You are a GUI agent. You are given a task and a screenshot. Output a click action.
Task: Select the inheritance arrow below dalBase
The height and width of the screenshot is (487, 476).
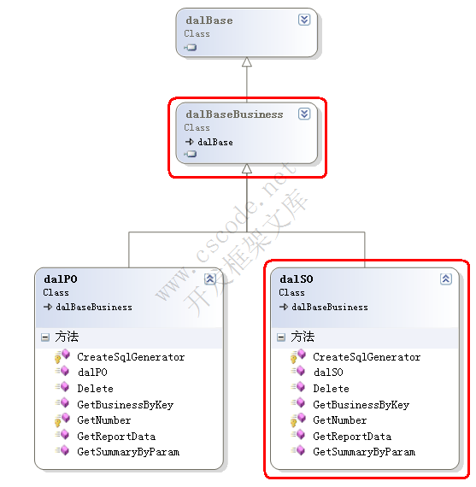(x=247, y=62)
